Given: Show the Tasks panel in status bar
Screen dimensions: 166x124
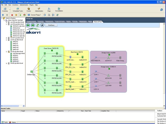Looking at the screenshot, I should click(x=5, y=122).
